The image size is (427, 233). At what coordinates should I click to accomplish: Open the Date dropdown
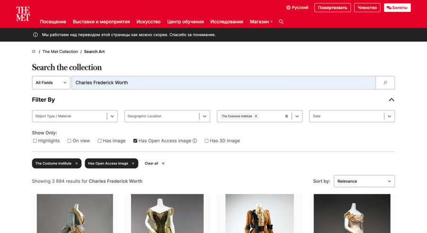pos(352,116)
